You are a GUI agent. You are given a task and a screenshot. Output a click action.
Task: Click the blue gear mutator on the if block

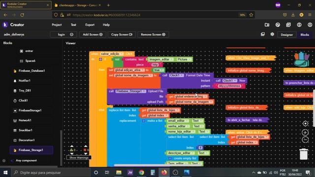pyautogui.click(x=100, y=59)
